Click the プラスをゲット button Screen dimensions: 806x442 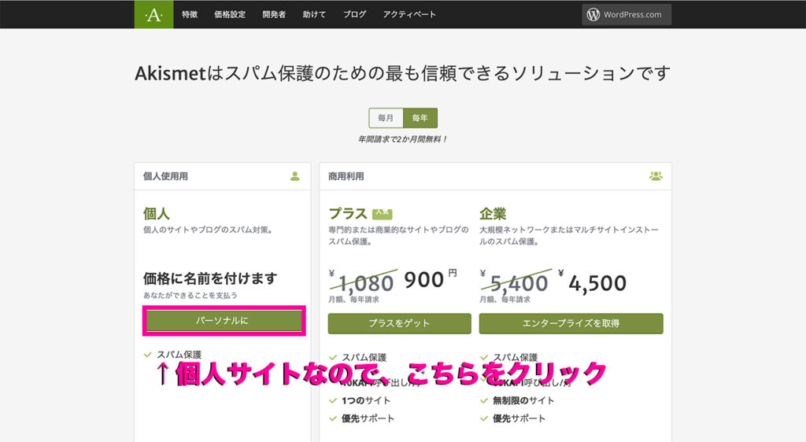[x=399, y=323]
